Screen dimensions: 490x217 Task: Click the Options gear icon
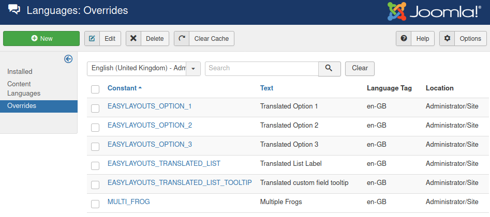tap(447, 39)
